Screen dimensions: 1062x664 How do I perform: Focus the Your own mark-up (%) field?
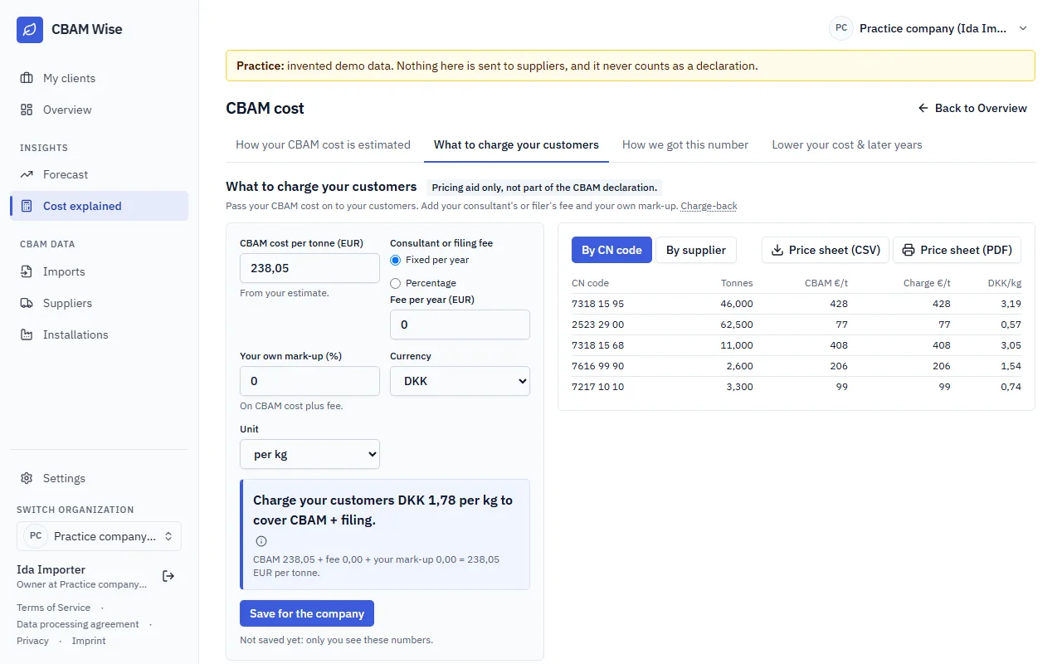pyautogui.click(x=309, y=381)
